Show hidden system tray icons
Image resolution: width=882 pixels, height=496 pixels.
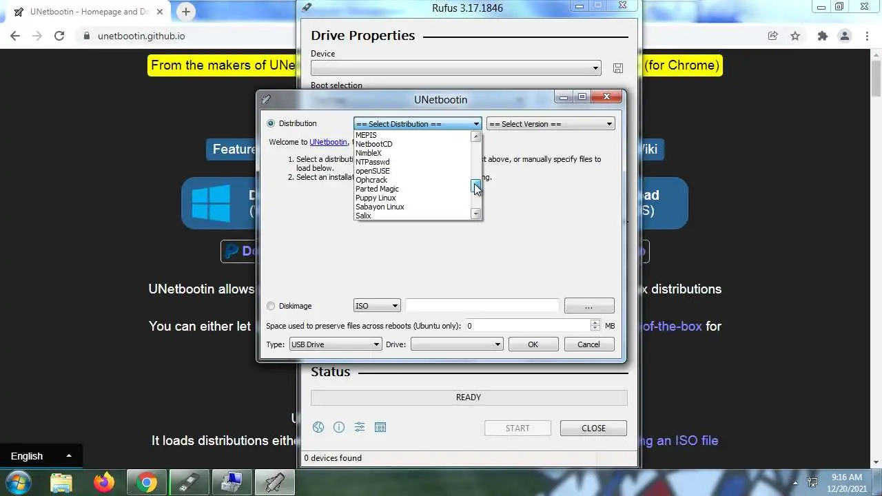795,483
